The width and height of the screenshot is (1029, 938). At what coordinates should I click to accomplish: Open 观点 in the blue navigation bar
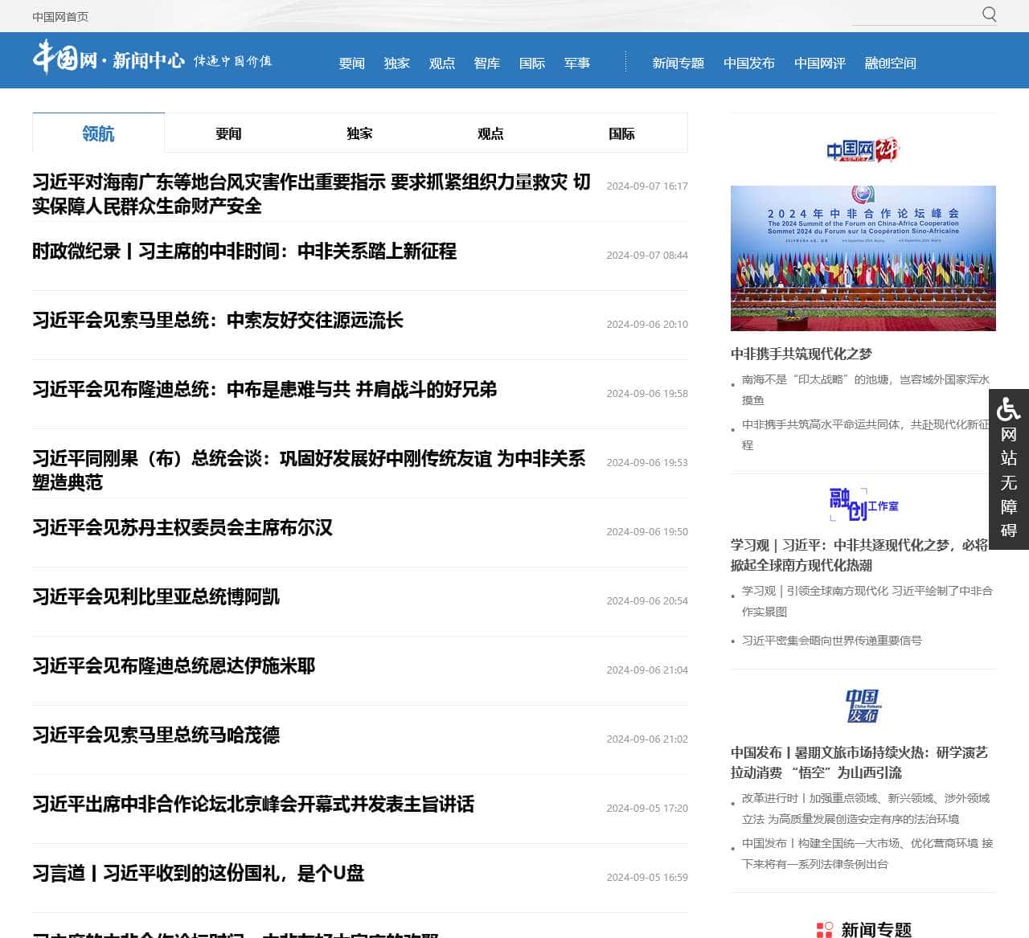pos(442,63)
